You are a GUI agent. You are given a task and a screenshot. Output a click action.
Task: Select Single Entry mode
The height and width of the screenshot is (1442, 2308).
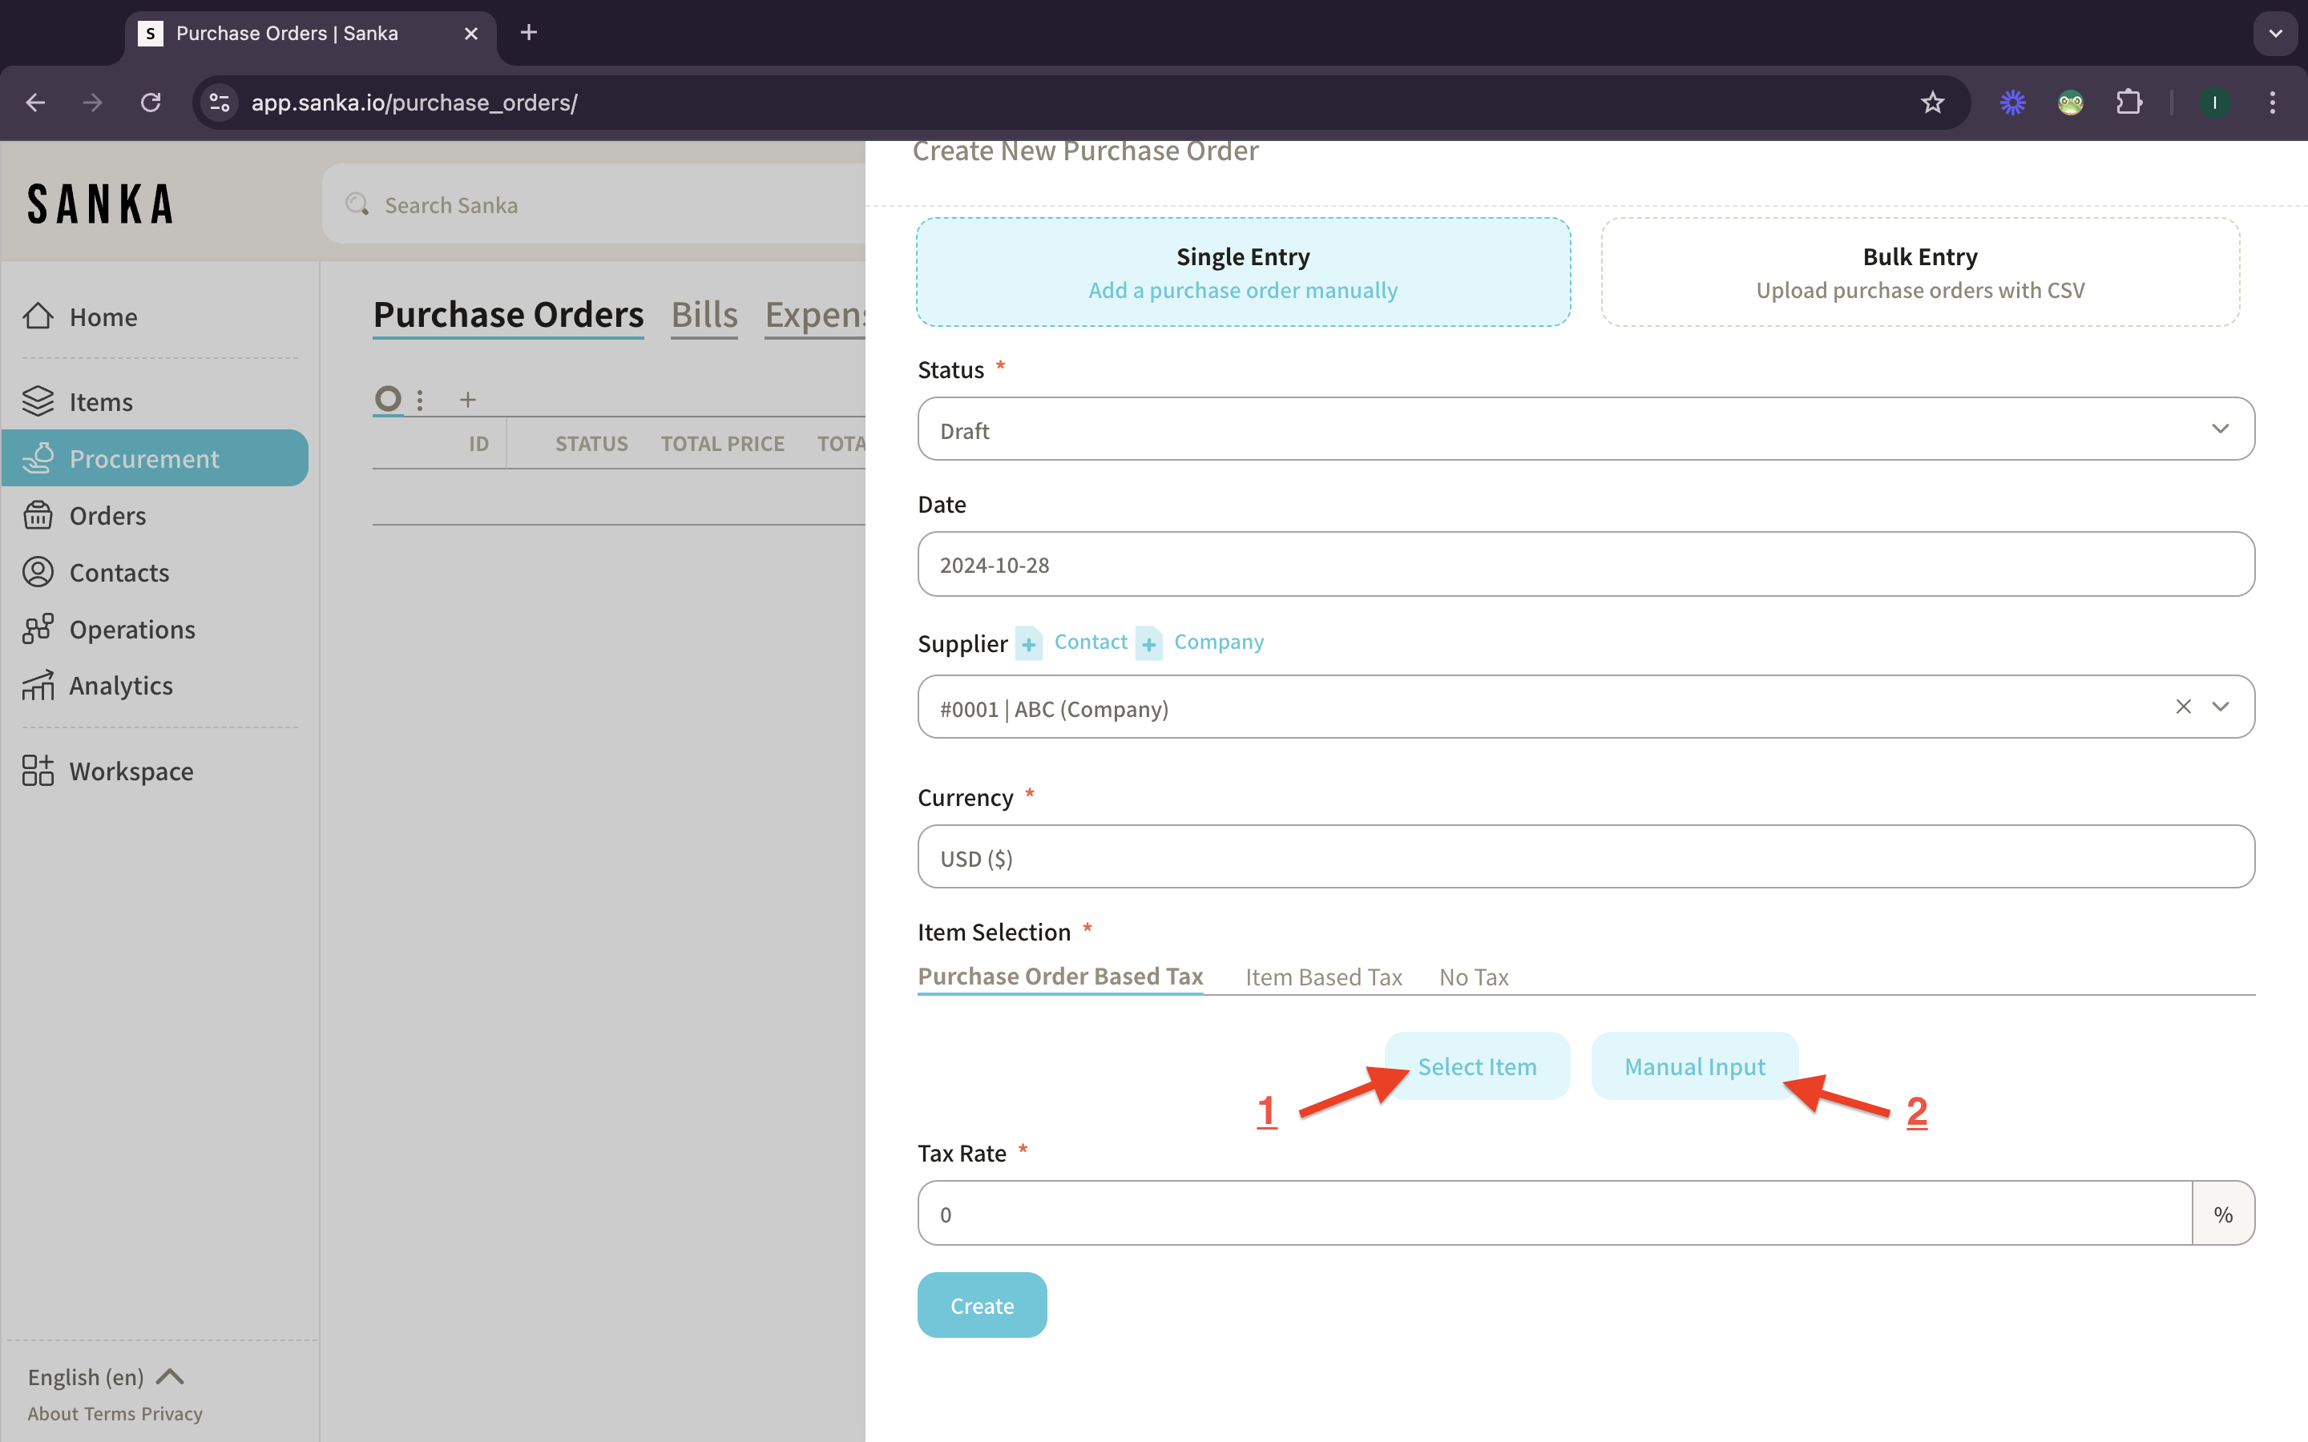[1243, 272]
